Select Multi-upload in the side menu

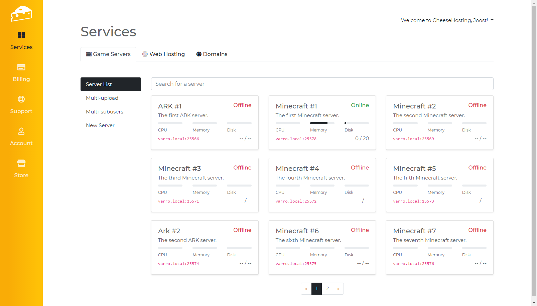coord(102,98)
